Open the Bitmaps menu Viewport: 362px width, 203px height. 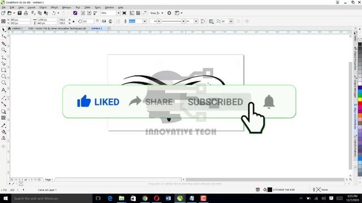pyautogui.click(x=67, y=7)
